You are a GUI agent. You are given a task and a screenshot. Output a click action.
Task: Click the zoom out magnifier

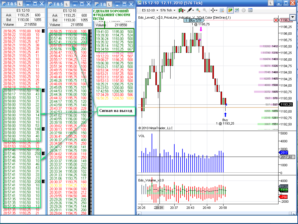(205, 10)
